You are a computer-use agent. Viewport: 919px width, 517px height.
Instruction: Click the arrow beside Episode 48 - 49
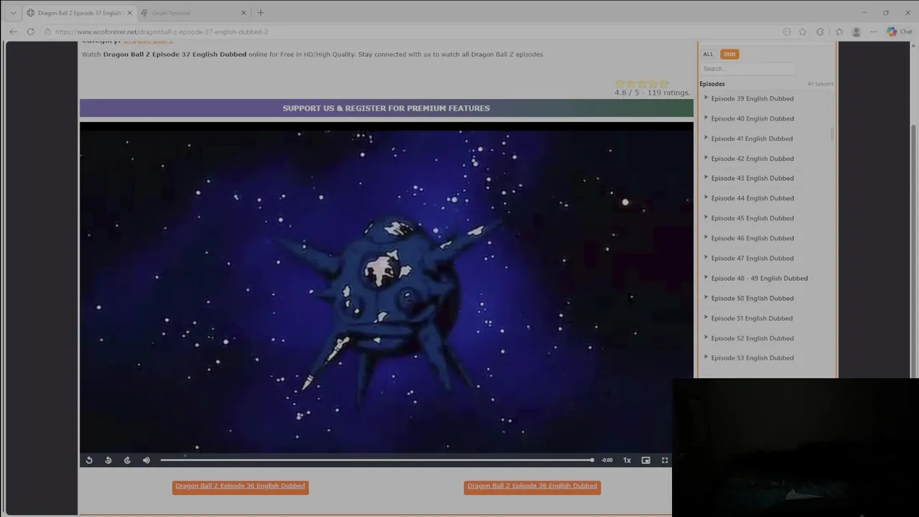[x=706, y=278]
